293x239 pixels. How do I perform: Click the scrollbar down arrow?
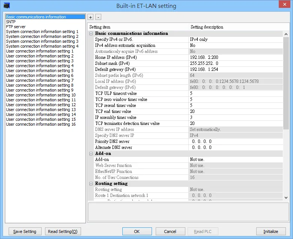[x=286, y=197]
